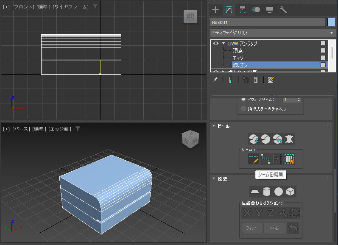Open the [ワイヤフレーム] shading menu
This screenshot has width=338, height=245.
coord(71,7)
